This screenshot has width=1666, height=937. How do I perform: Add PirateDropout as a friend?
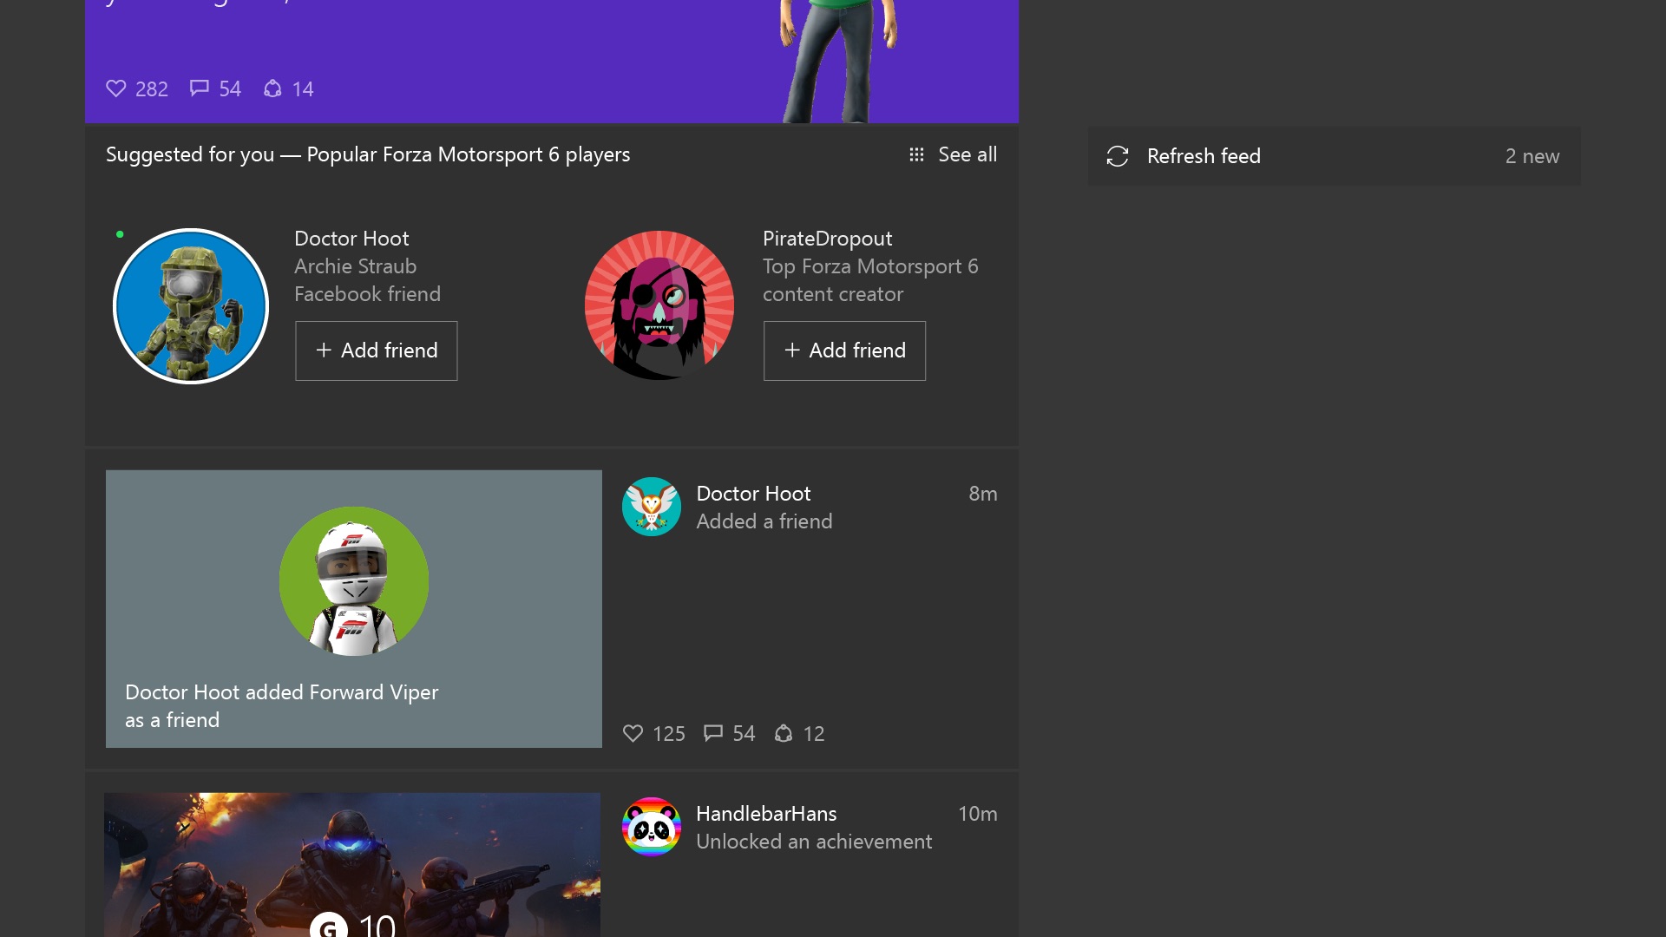pos(844,351)
